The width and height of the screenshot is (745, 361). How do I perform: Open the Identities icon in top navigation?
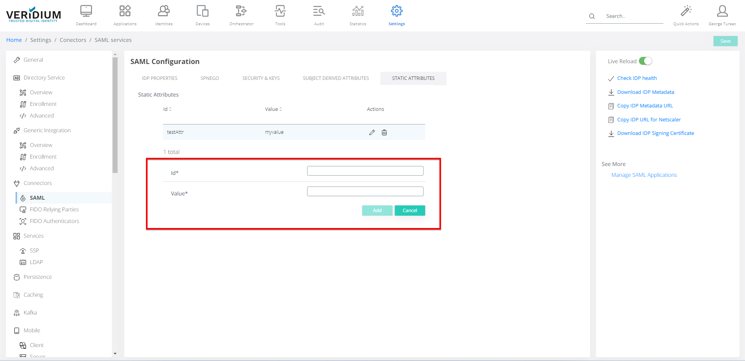tap(164, 11)
